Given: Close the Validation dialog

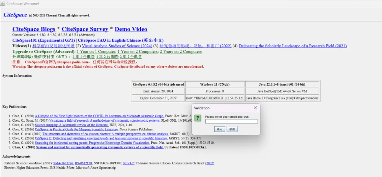Looking at the screenshot, I should pos(255,108).
